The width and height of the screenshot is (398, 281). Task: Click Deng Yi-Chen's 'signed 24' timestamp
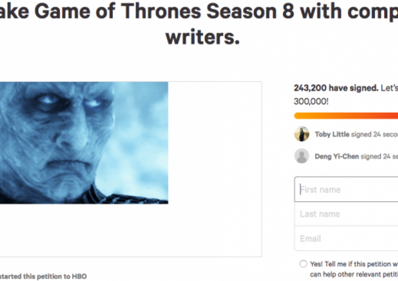[x=379, y=156]
